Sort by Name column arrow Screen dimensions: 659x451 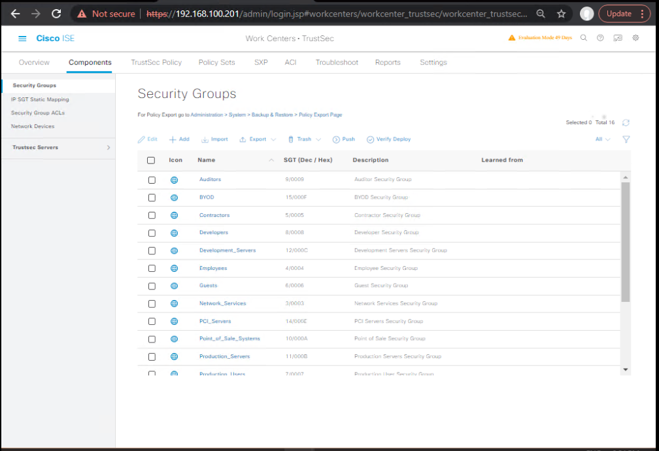pyautogui.click(x=271, y=160)
